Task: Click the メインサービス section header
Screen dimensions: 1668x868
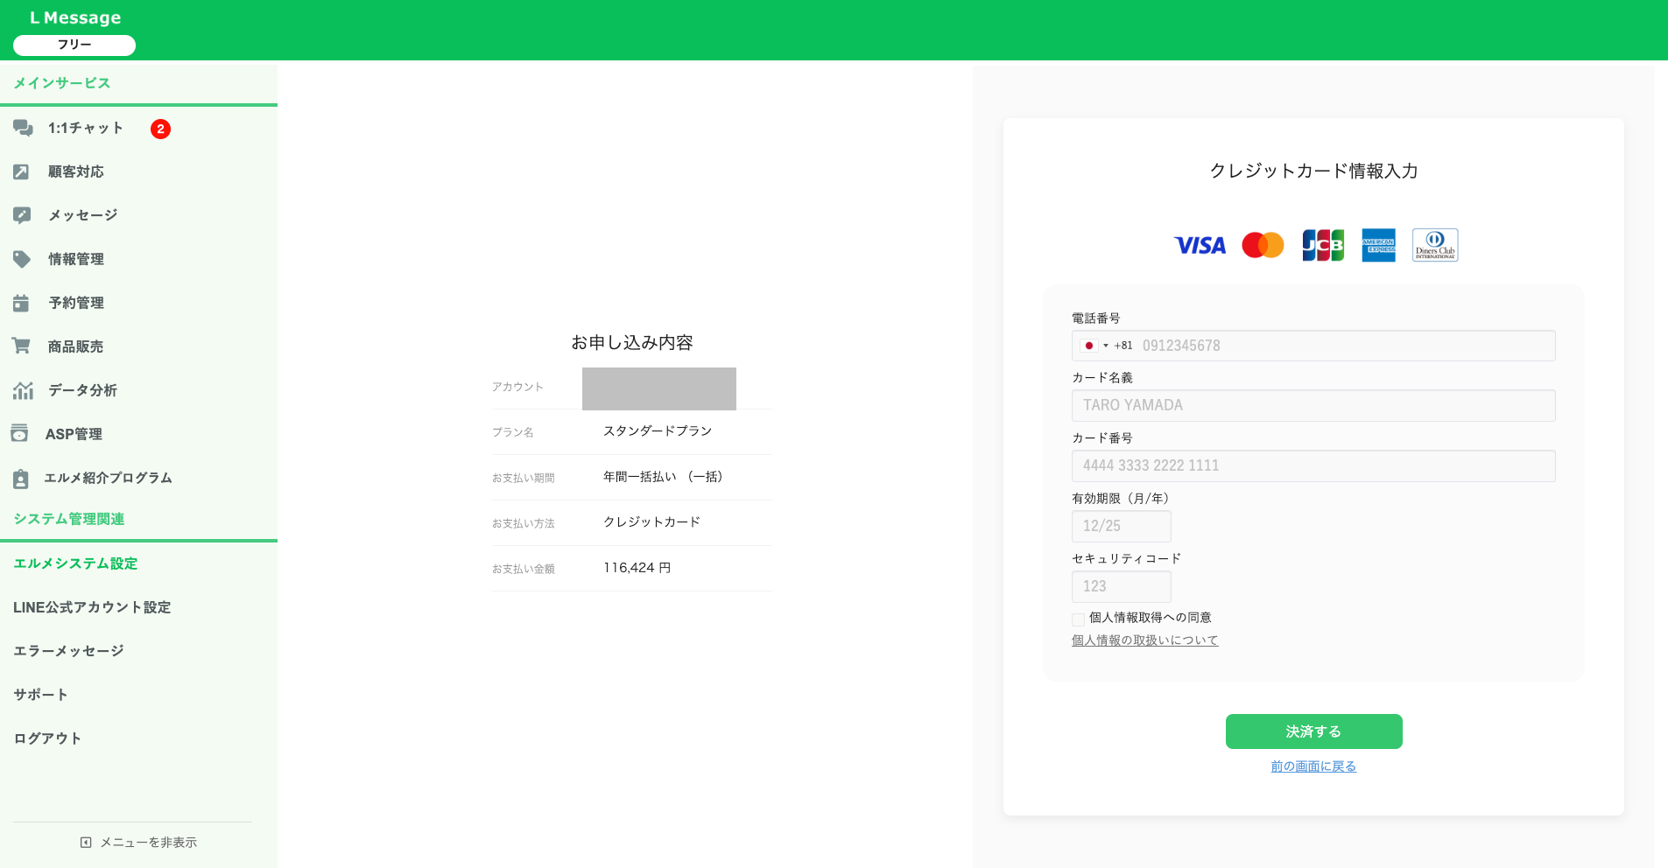Action: tap(62, 83)
